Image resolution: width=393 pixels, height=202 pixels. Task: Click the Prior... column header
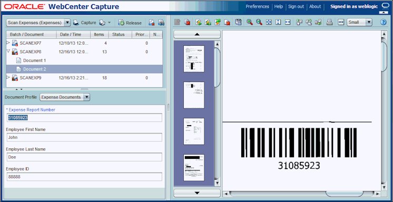coord(141,35)
